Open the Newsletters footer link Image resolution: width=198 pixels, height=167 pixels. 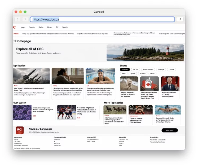(18, 143)
